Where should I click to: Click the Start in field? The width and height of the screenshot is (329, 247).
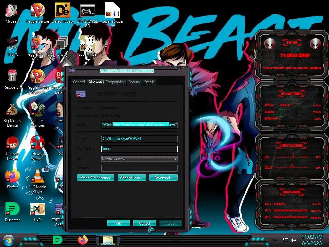139,139
